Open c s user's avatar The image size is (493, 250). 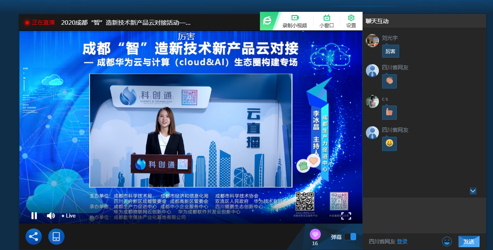372,101
